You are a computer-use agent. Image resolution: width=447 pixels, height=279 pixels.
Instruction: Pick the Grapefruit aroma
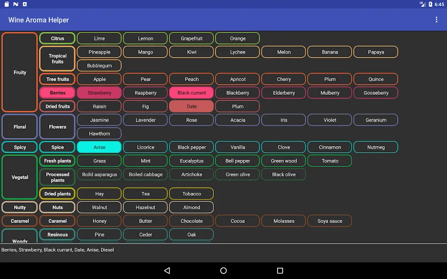192,39
